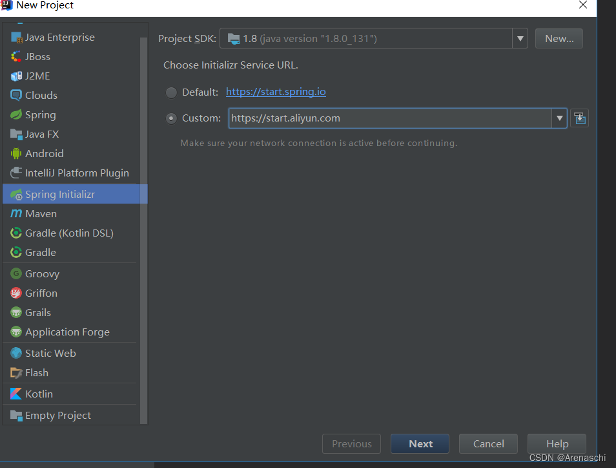The height and width of the screenshot is (468, 616).
Task: Open the SDK selector showing 1.8
Action: pos(375,38)
